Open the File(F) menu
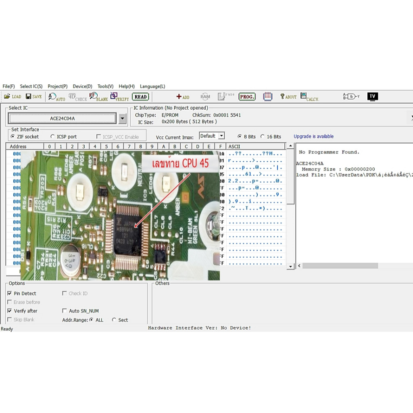Screen dimensions: 413x413 click(x=9, y=86)
